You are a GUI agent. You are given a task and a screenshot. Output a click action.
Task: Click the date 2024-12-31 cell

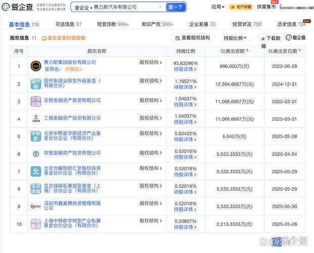(x=284, y=84)
